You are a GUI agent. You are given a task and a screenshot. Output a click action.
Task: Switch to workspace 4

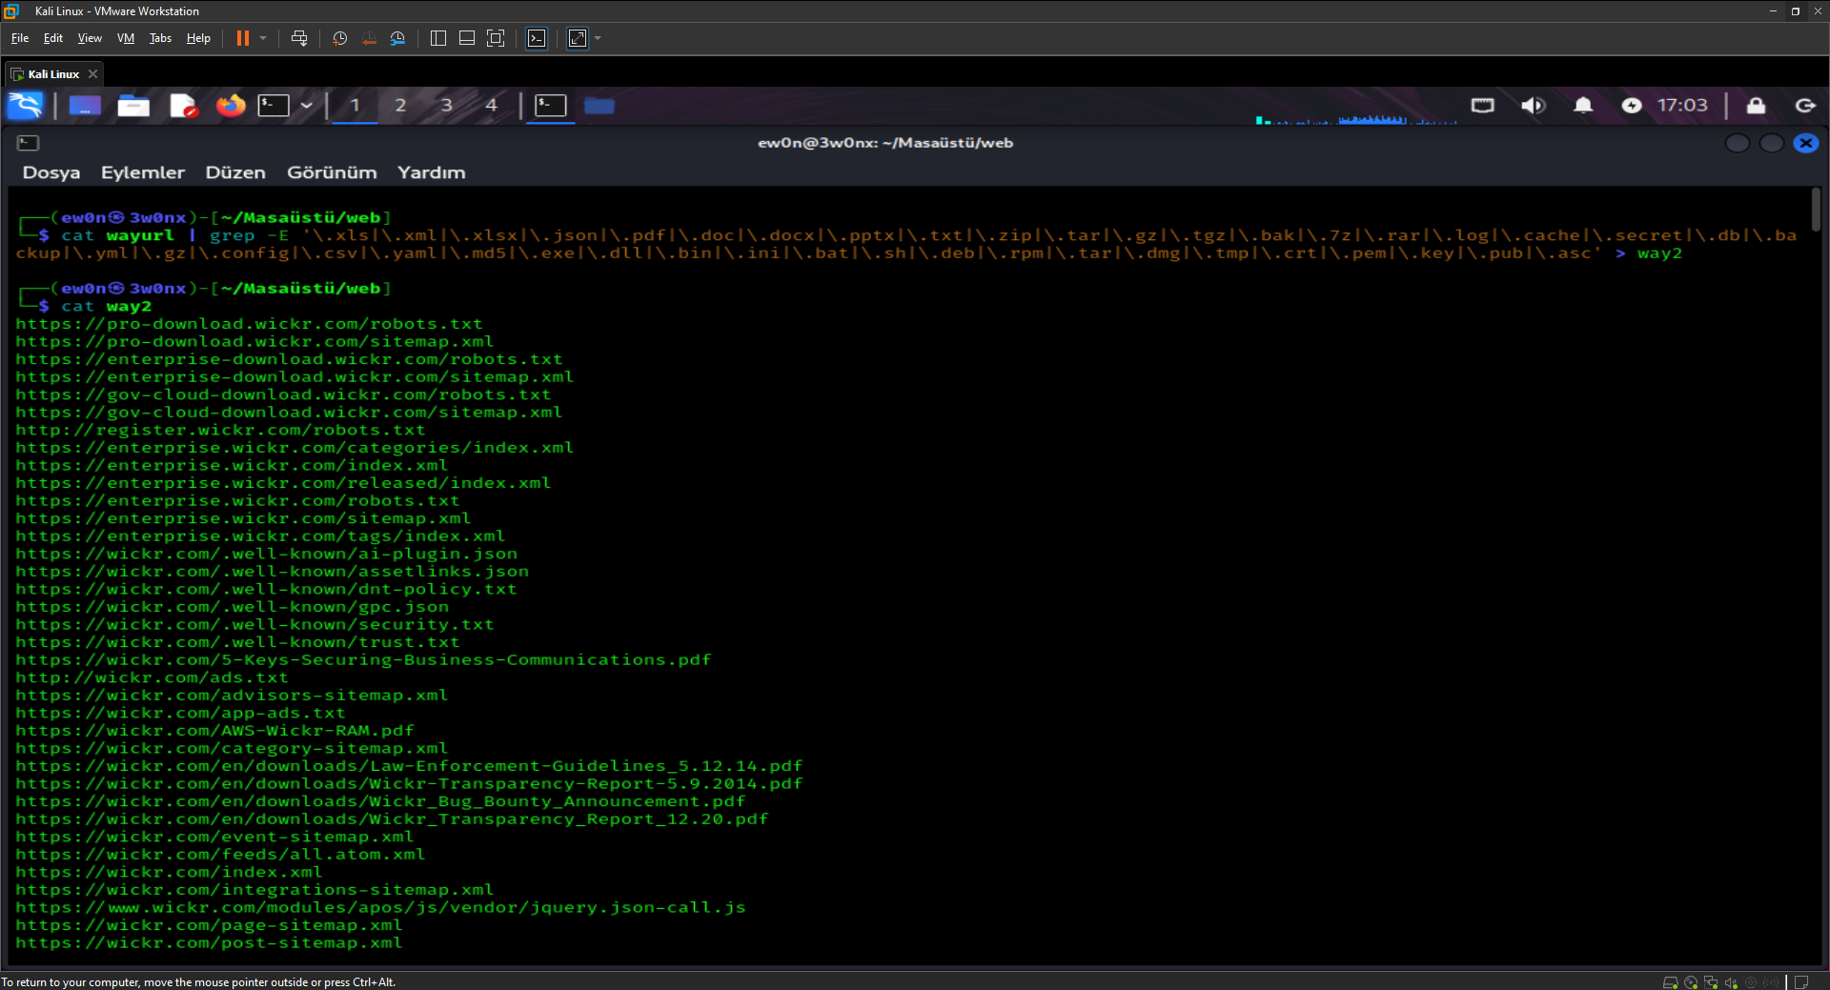(492, 105)
